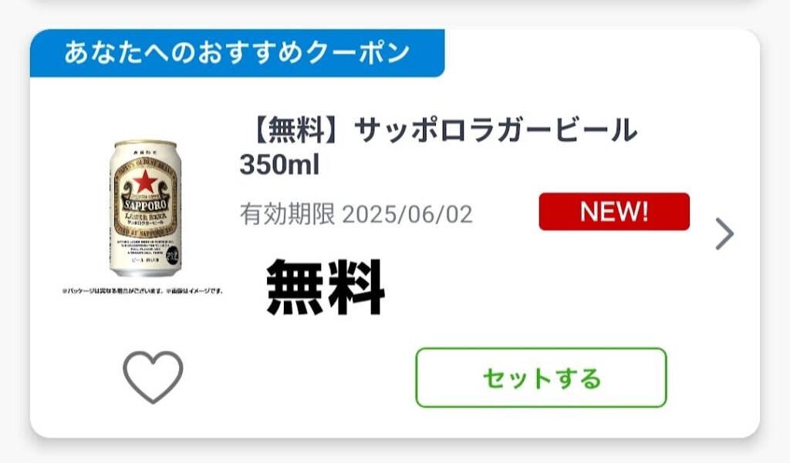The image size is (790, 463).
Task: Favorite the coupon with the heart icon
Action: click(x=153, y=377)
